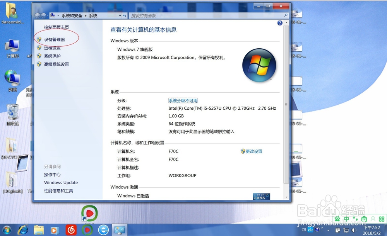The width and height of the screenshot is (387, 236).
Task: Click the Forward navigation arrow button
Action: (43, 15)
